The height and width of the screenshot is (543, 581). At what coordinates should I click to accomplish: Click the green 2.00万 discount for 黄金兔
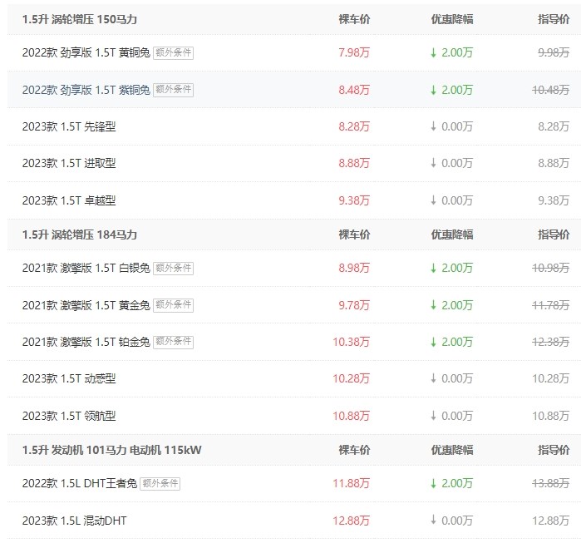(x=451, y=305)
